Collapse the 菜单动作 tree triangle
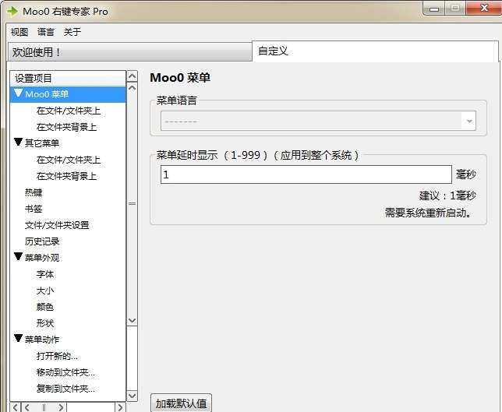The height and width of the screenshot is (412, 502). pos(18,339)
